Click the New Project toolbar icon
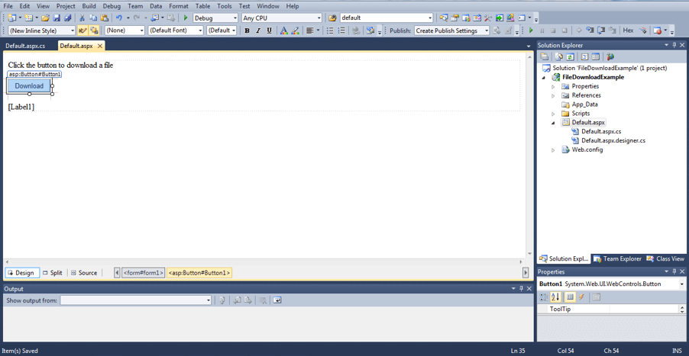 (12, 18)
